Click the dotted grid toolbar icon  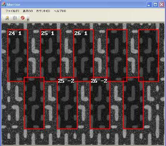(x=15, y=18)
